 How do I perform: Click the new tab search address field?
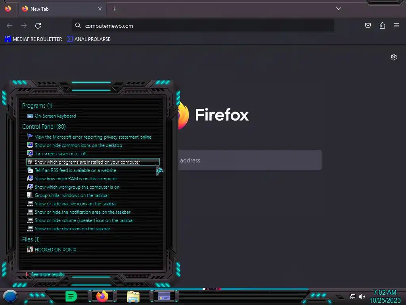point(250,160)
